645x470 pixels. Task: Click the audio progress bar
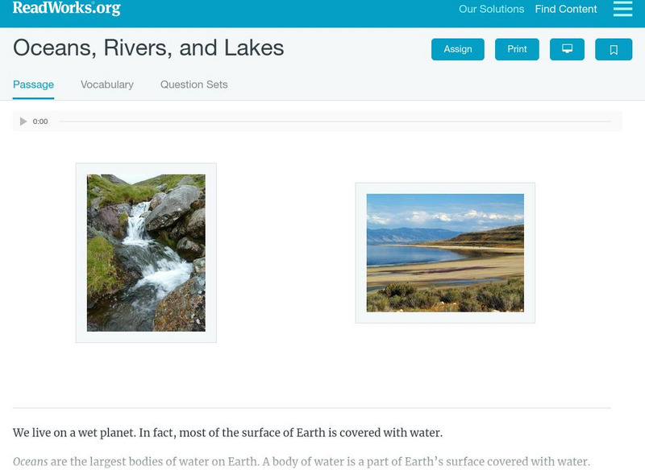tap(335, 122)
